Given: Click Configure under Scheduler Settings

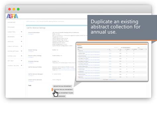Looking at the screenshot, I should tap(31, 63).
